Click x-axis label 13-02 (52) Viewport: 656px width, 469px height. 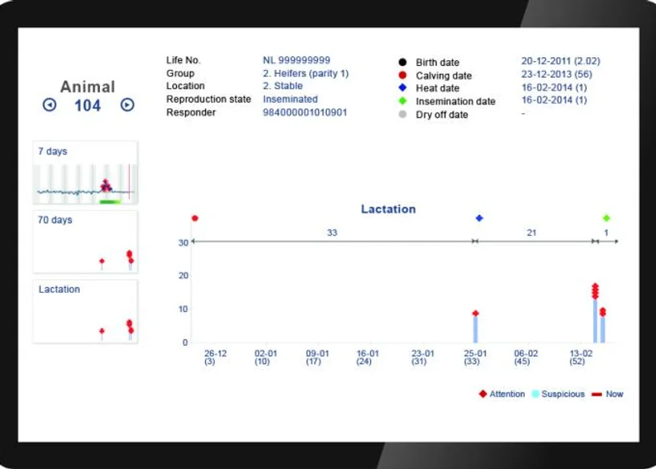click(x=581, y=357)
